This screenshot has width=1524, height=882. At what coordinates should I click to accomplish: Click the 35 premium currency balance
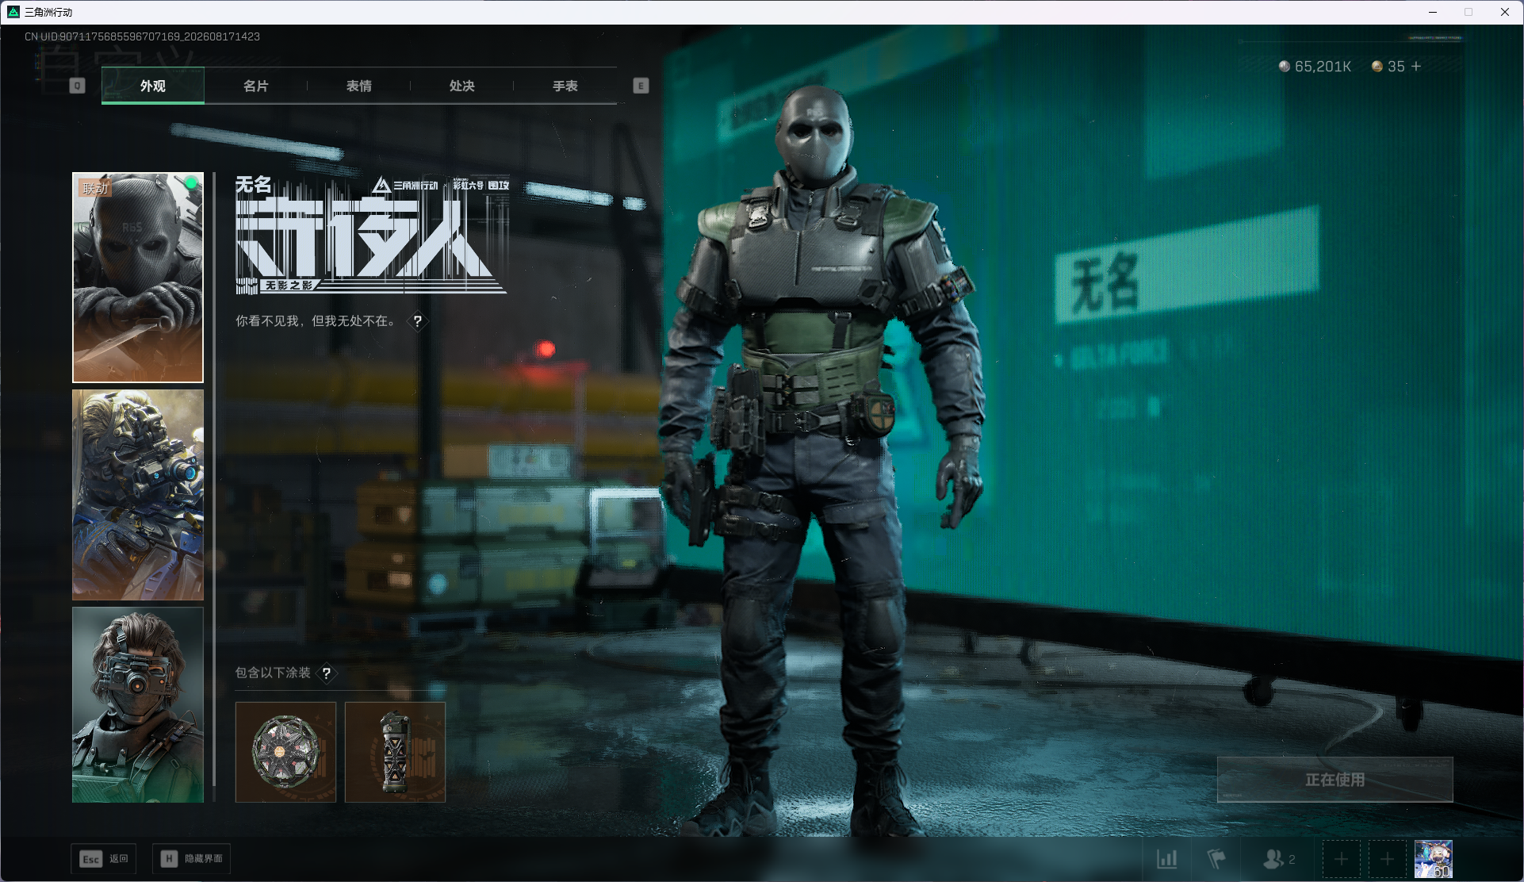pyautogui.click(x=1388, y=67)
